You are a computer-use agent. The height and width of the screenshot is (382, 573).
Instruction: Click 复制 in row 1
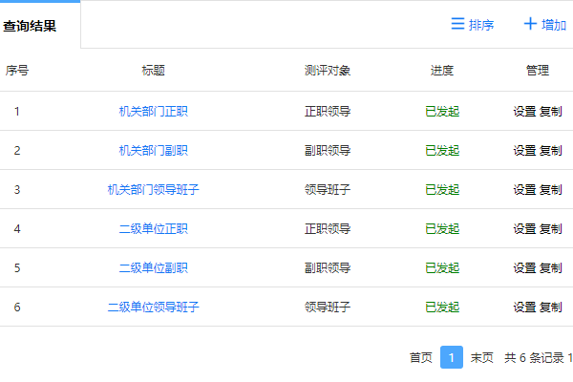[551, 111]
